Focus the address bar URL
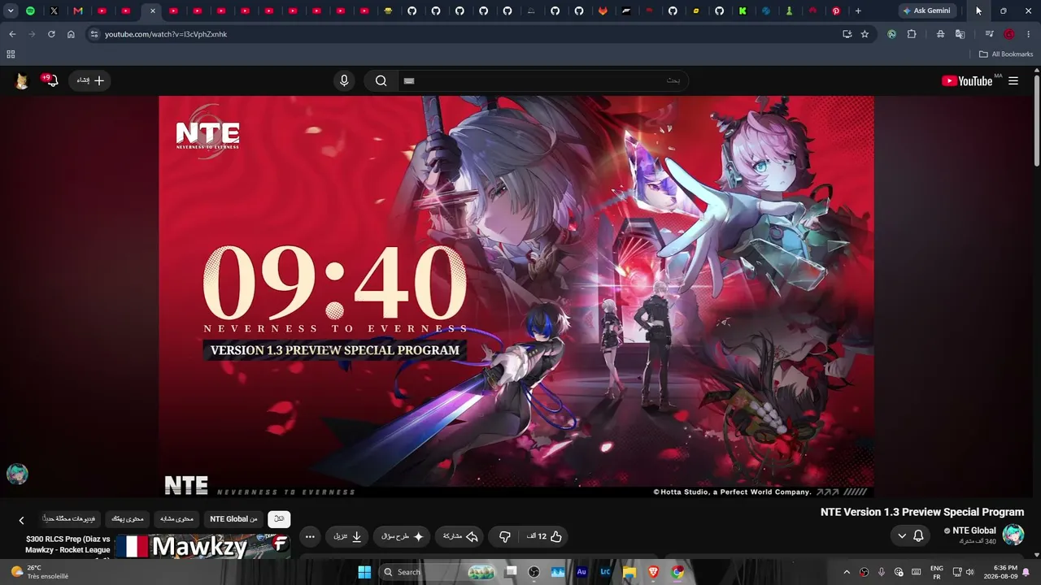 166,34
